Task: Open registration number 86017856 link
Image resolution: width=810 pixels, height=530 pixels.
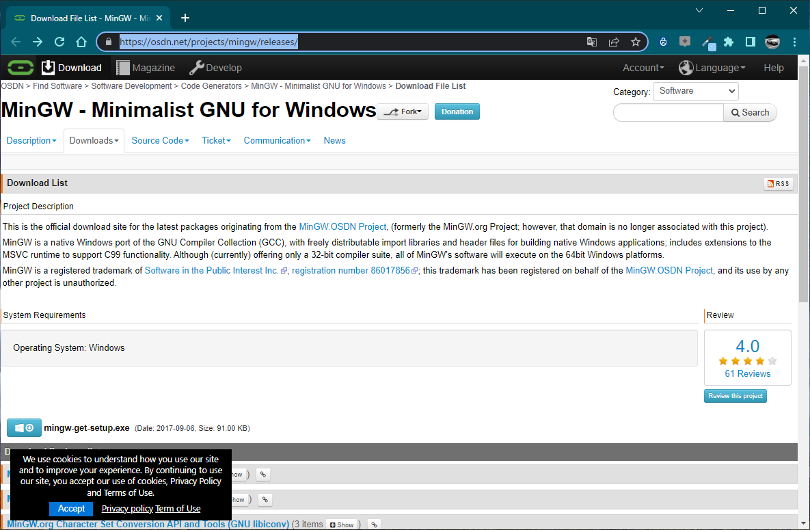Action: click(x=351, y=270)
